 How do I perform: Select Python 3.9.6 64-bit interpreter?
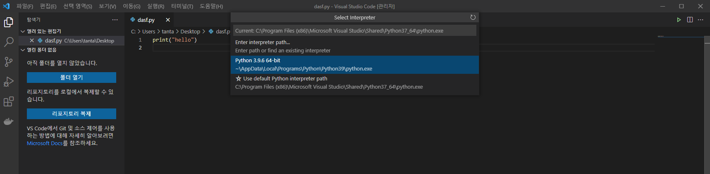click(x=355, y=65)
